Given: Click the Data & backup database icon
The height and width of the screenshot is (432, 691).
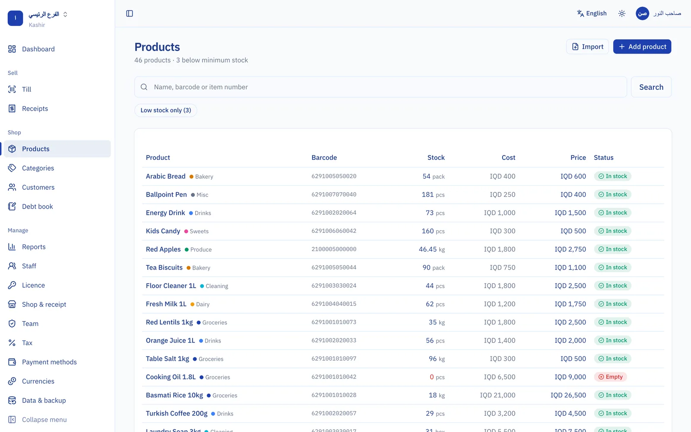Looking at the screenshot, I should pyautogui.click(x=12, y=400).
